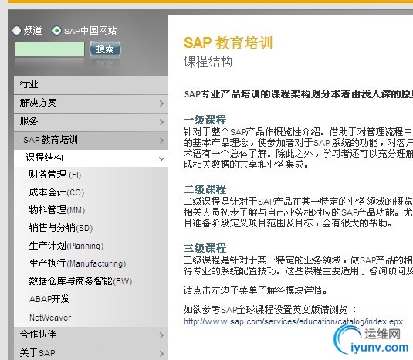Open the sap.com education catalog URL

click(x=293, y=322)
